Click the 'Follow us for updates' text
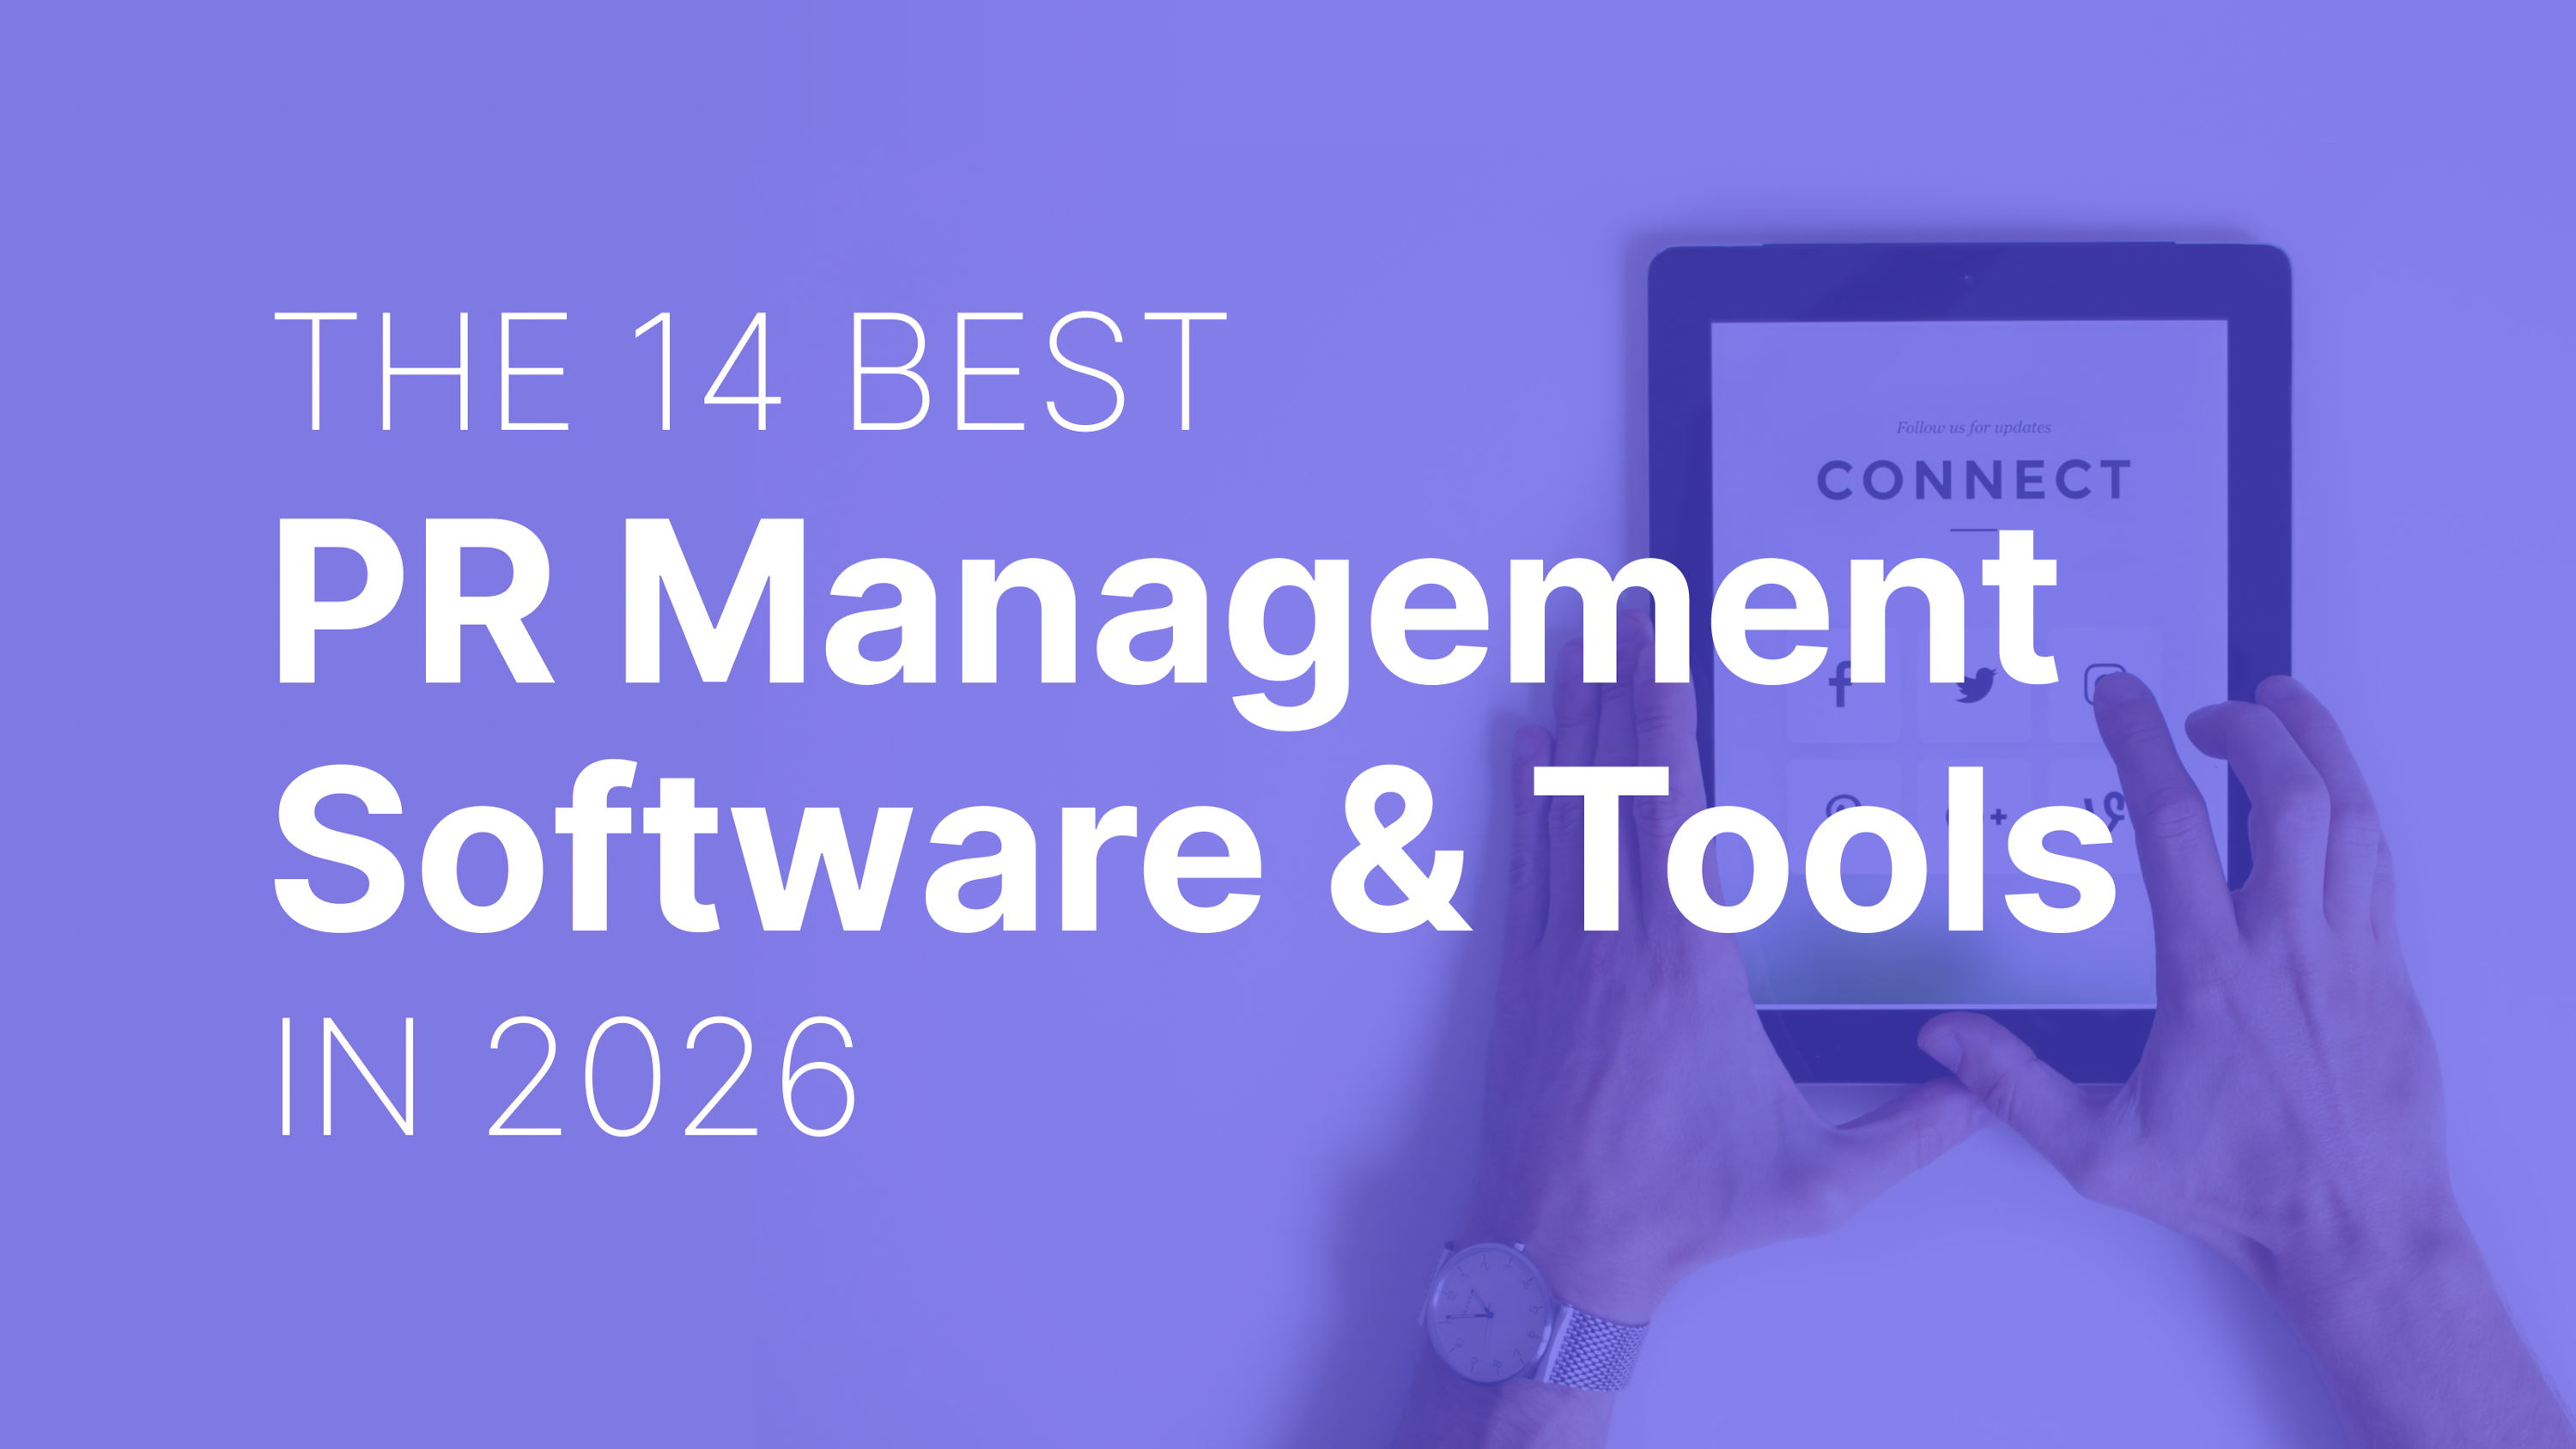 click(1973, 427)
